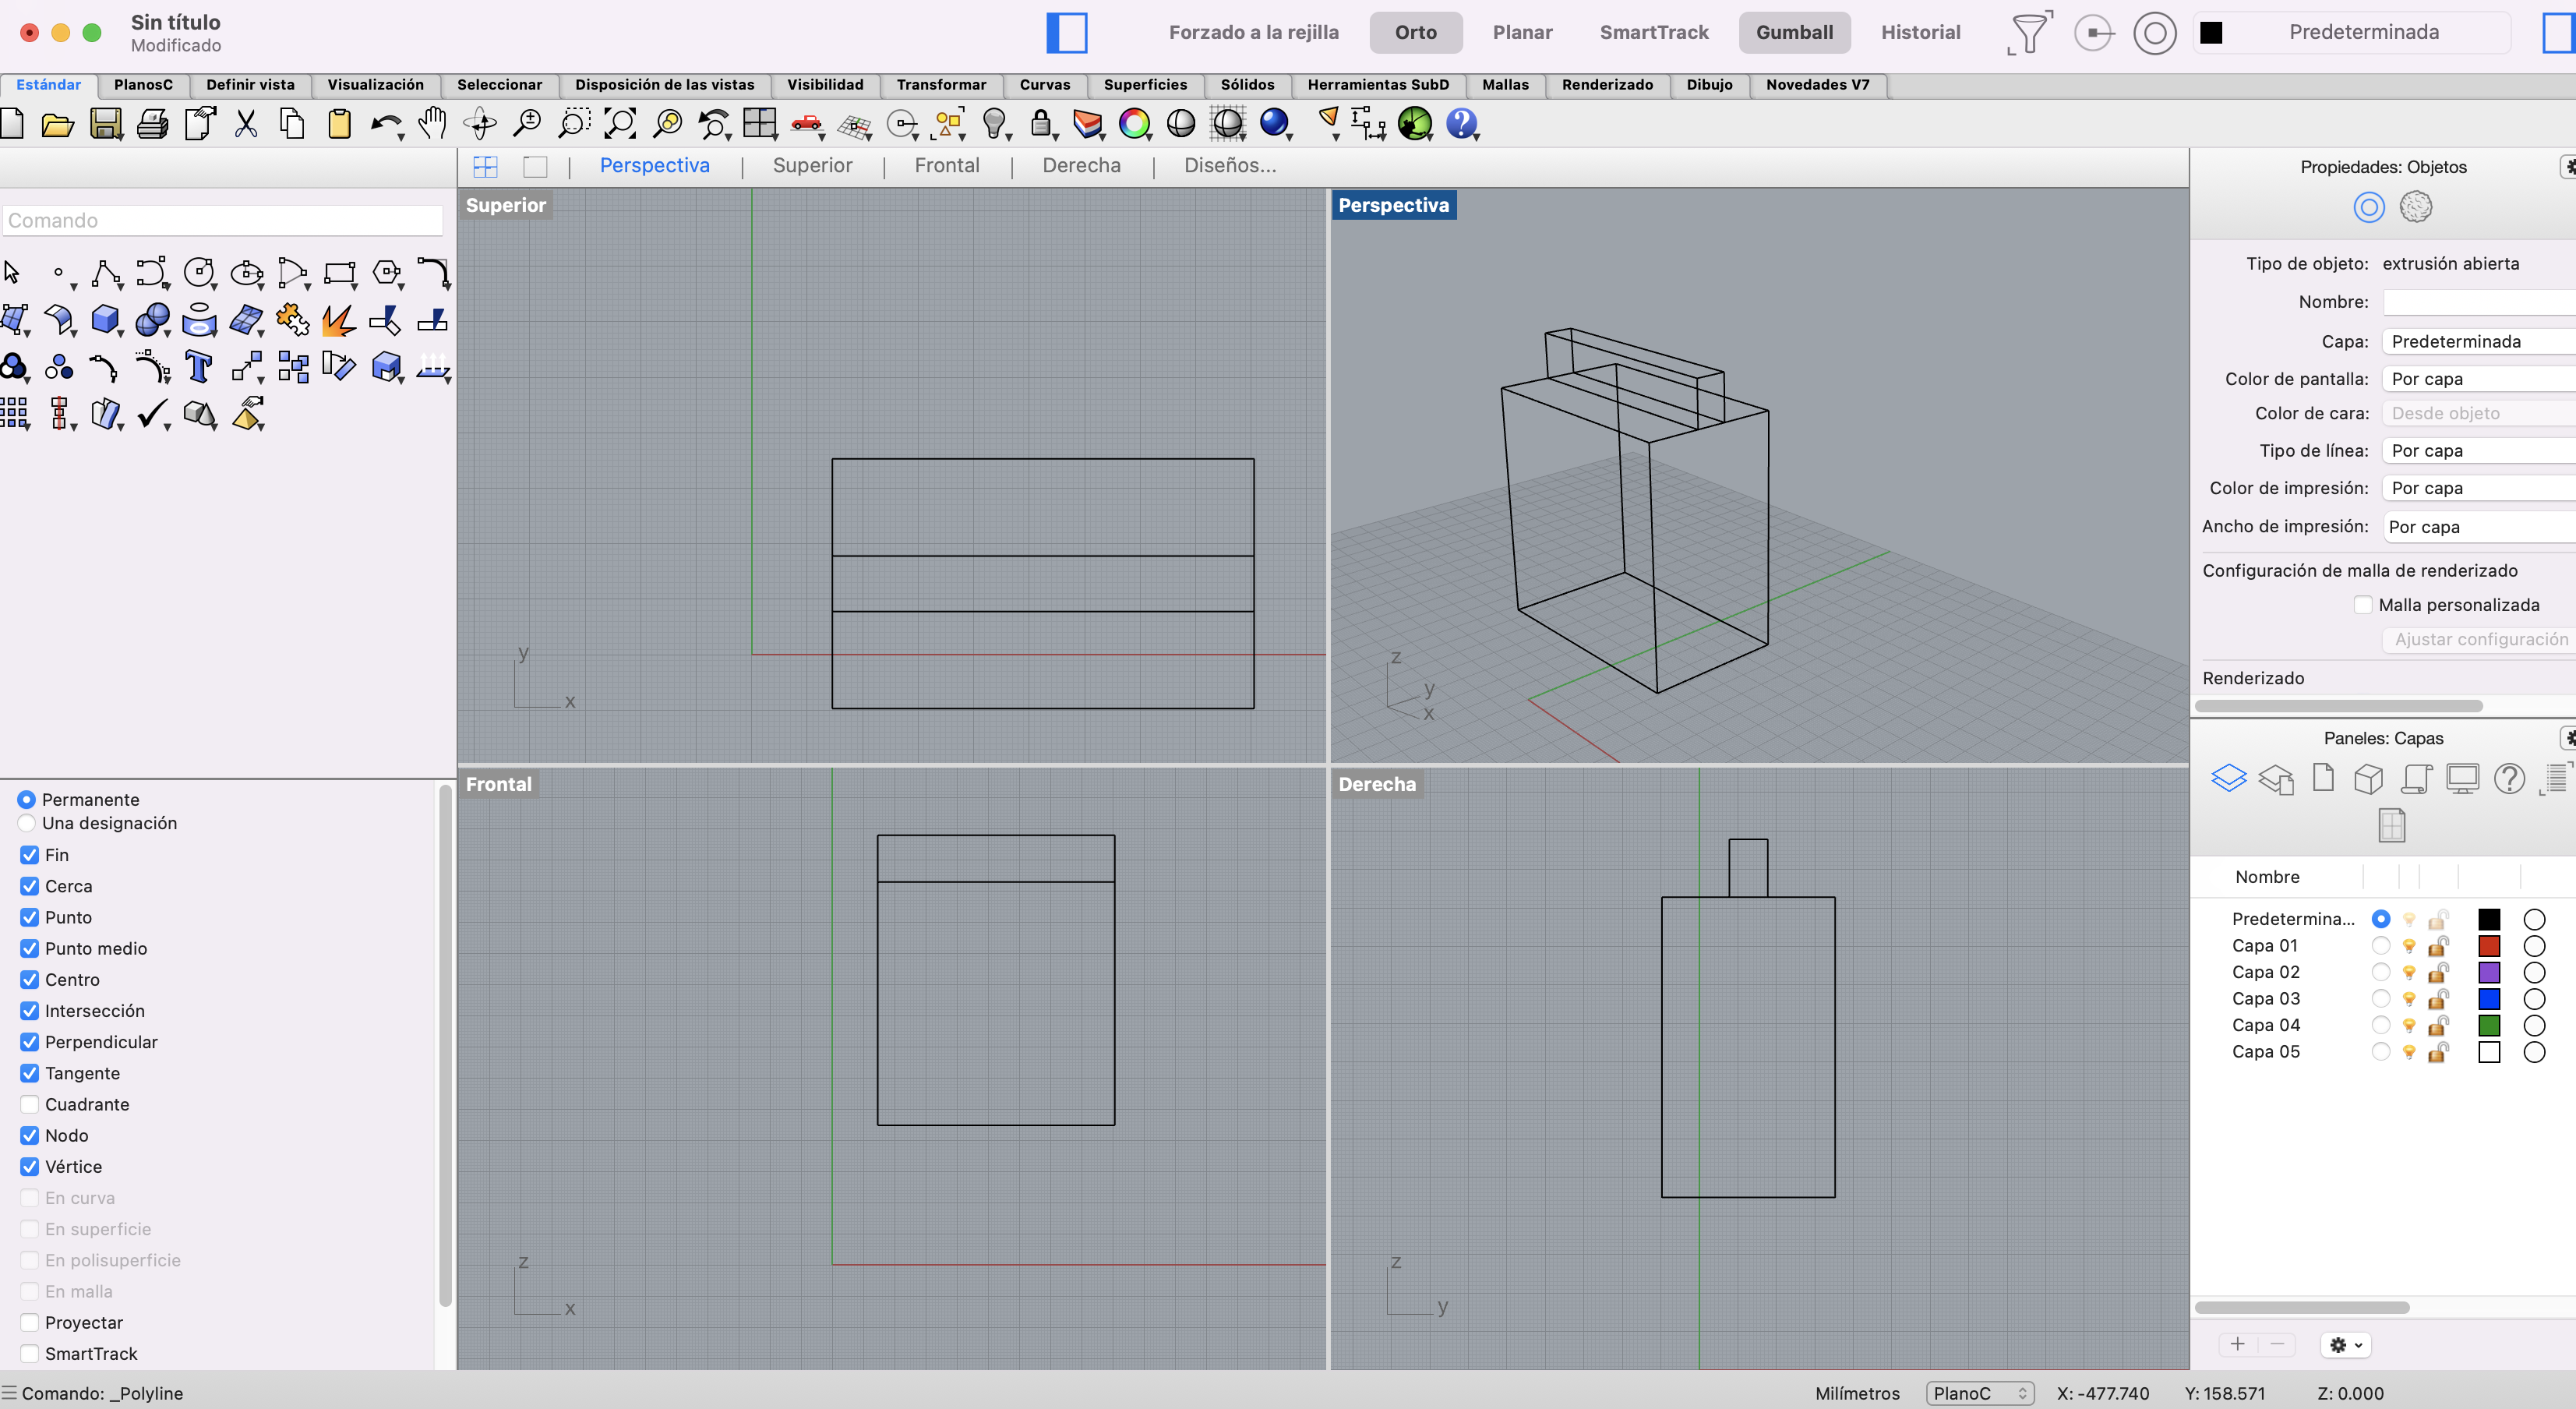
Task: Click the blue color swatch of Capa 03
Action: click(x=2489, y=999)
